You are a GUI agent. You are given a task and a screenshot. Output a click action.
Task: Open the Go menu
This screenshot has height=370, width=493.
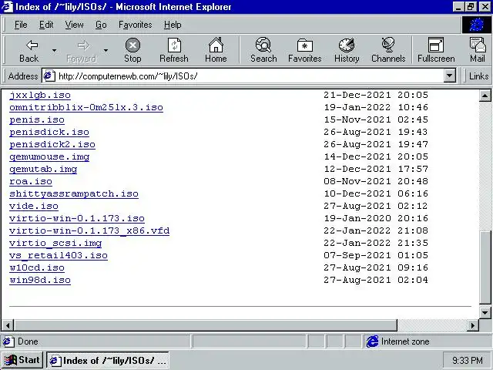[x=101, y=25]
